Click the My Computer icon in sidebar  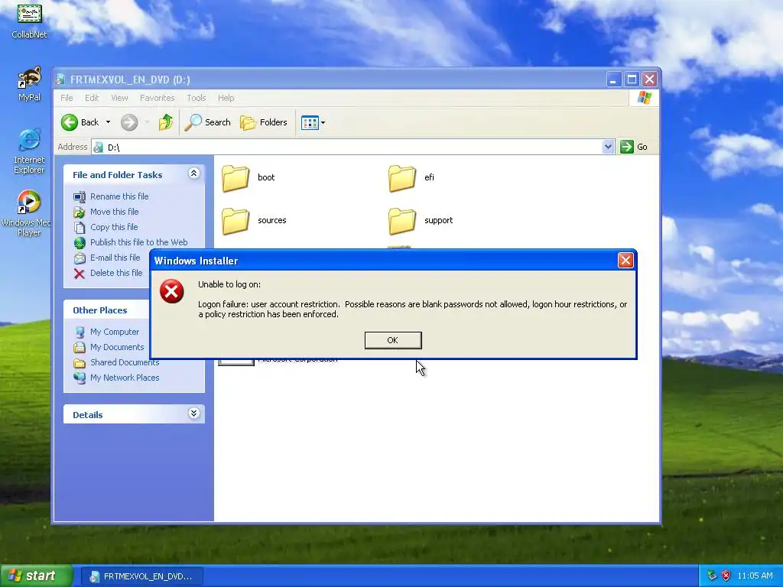pos(80,332)
